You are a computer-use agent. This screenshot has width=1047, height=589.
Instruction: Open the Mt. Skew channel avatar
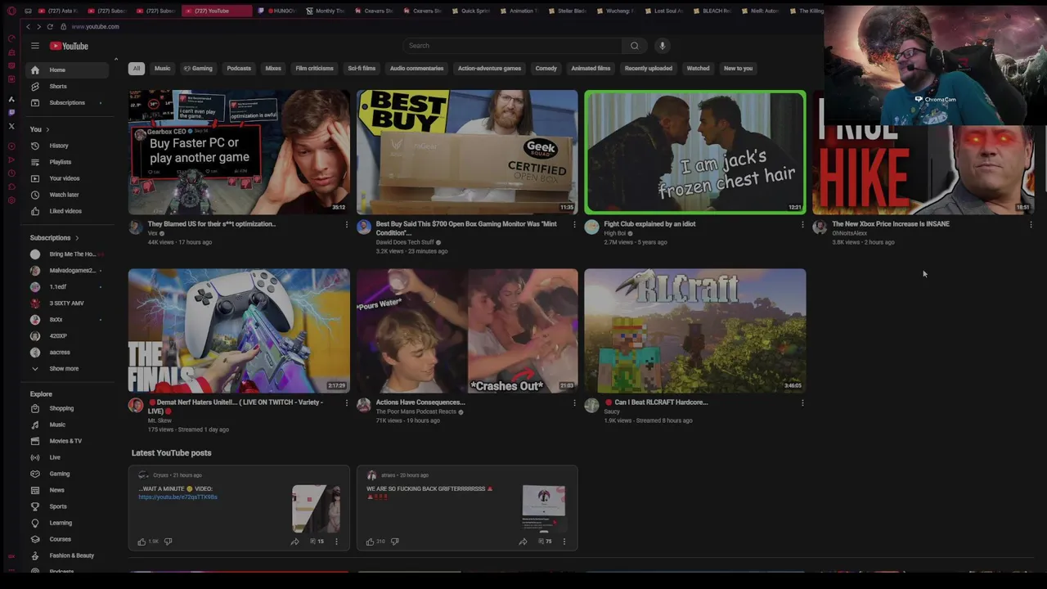point(136,406)
